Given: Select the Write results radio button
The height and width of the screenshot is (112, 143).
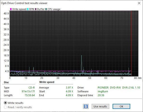Looking at the screenshot, I should tap(5, 103).
